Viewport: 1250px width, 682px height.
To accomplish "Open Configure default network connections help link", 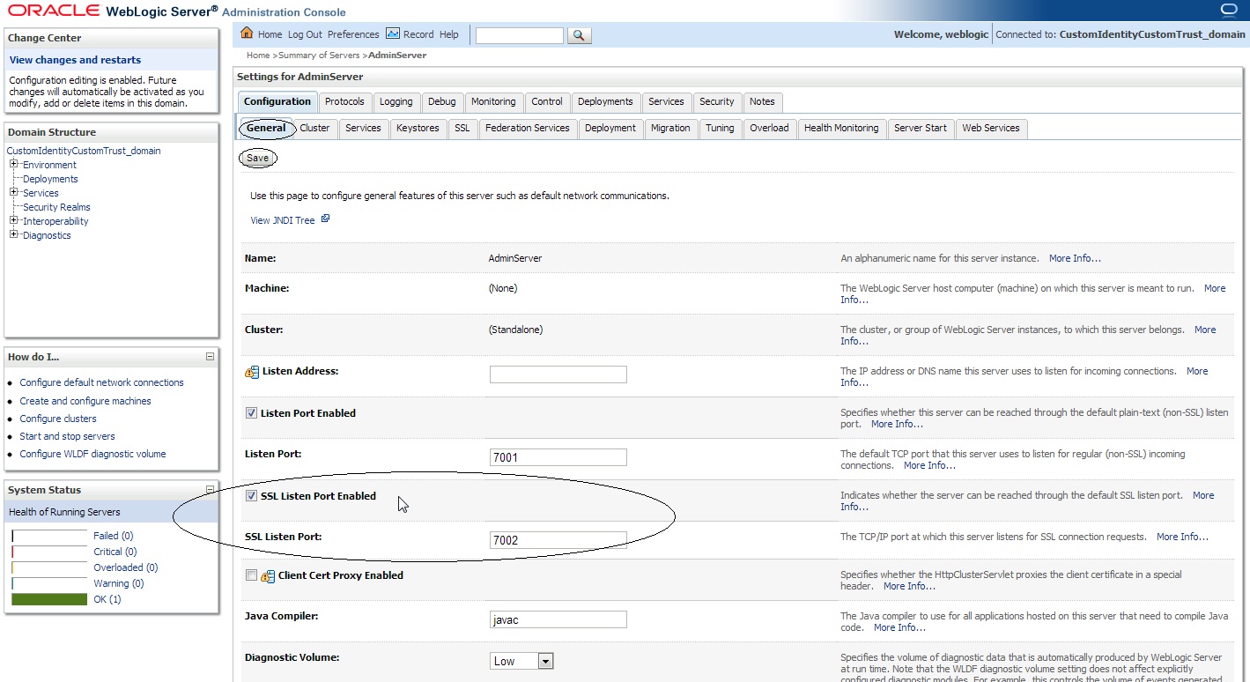I will point(102,382).
